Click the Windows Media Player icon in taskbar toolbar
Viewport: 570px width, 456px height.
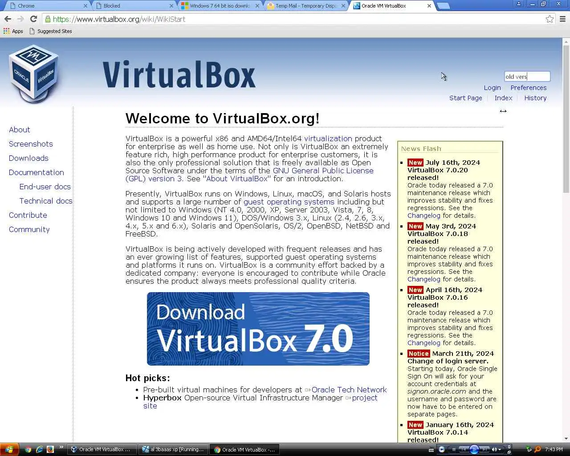442,449
